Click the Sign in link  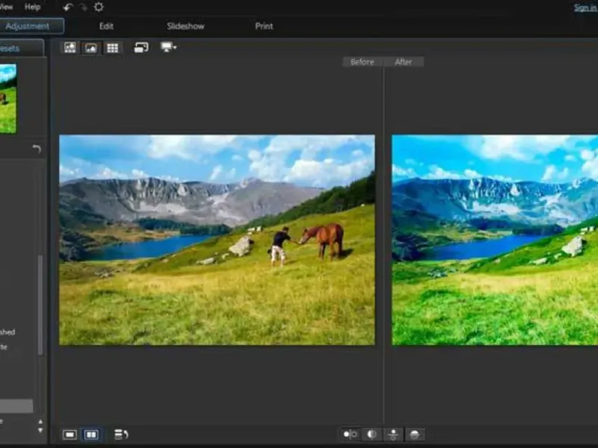pos(585,7)
